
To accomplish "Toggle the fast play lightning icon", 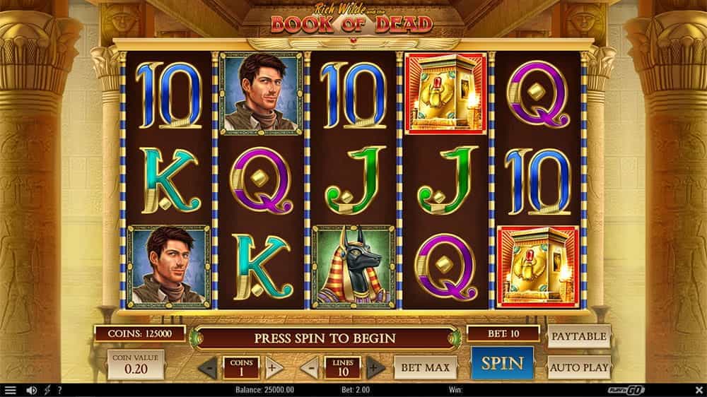I will point(47,390).
